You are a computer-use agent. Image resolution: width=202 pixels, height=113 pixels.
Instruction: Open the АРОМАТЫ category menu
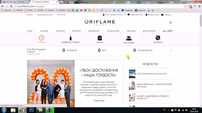tap(60, 31)
